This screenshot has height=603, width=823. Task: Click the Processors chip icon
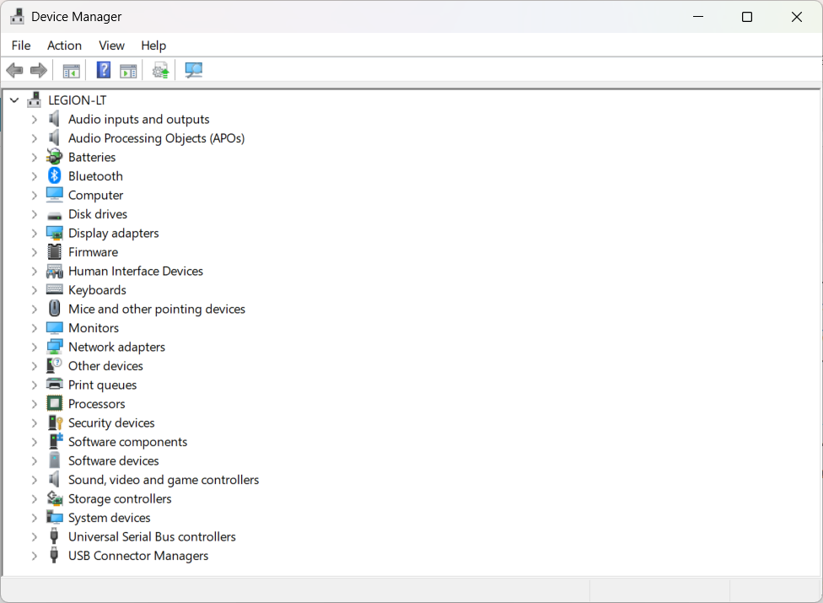click(x=55, y=404)
